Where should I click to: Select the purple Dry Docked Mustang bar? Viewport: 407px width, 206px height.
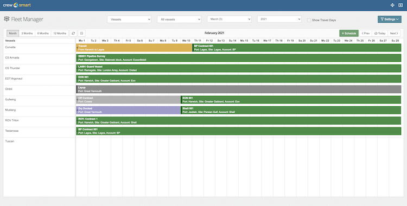click(x=129, y=110)
